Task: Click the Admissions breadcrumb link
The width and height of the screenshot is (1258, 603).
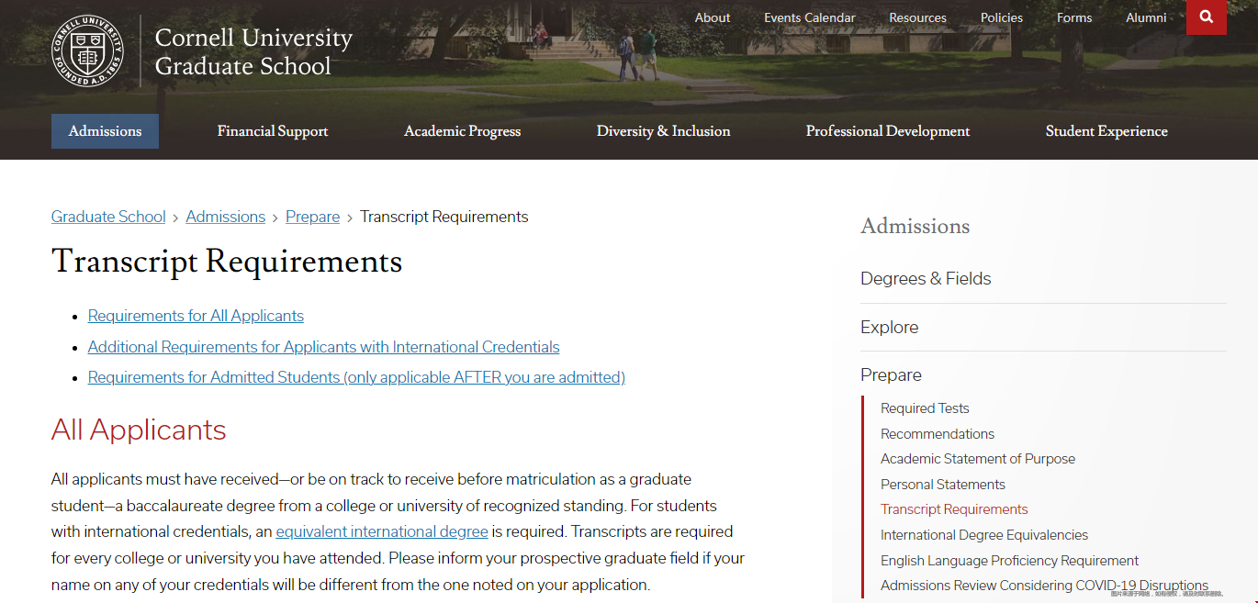Action: pyautogui.click(x=226, y=217)
